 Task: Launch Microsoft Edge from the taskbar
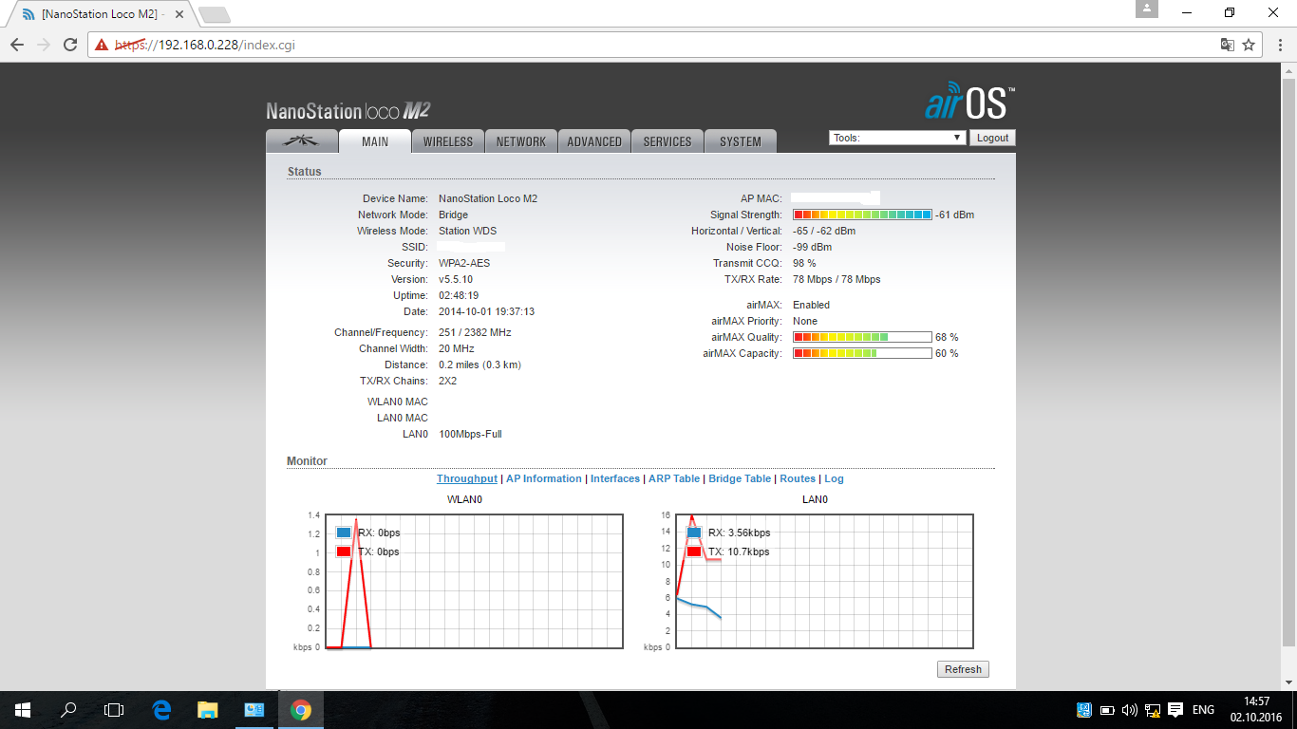[161, 709]
